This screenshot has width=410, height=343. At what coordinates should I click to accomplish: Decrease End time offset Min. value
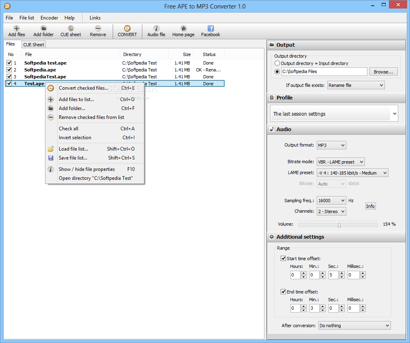tap(323, 310)
